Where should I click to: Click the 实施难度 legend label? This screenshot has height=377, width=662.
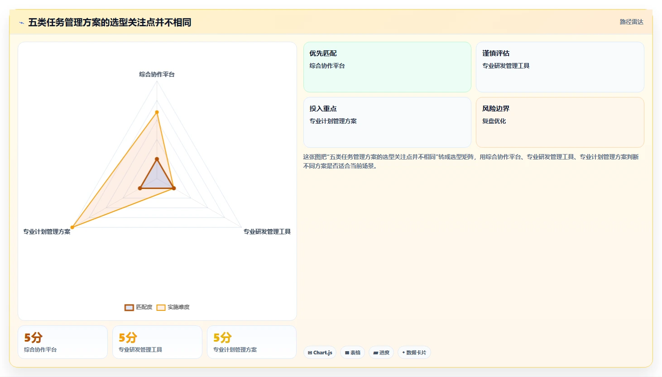pos(178,307)
